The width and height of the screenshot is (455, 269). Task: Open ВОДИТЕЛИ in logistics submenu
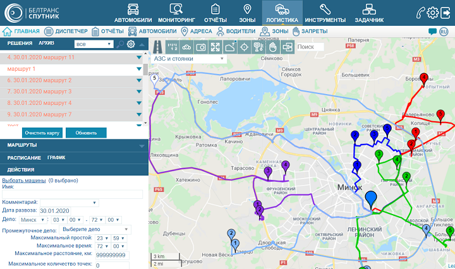[236, 32]
